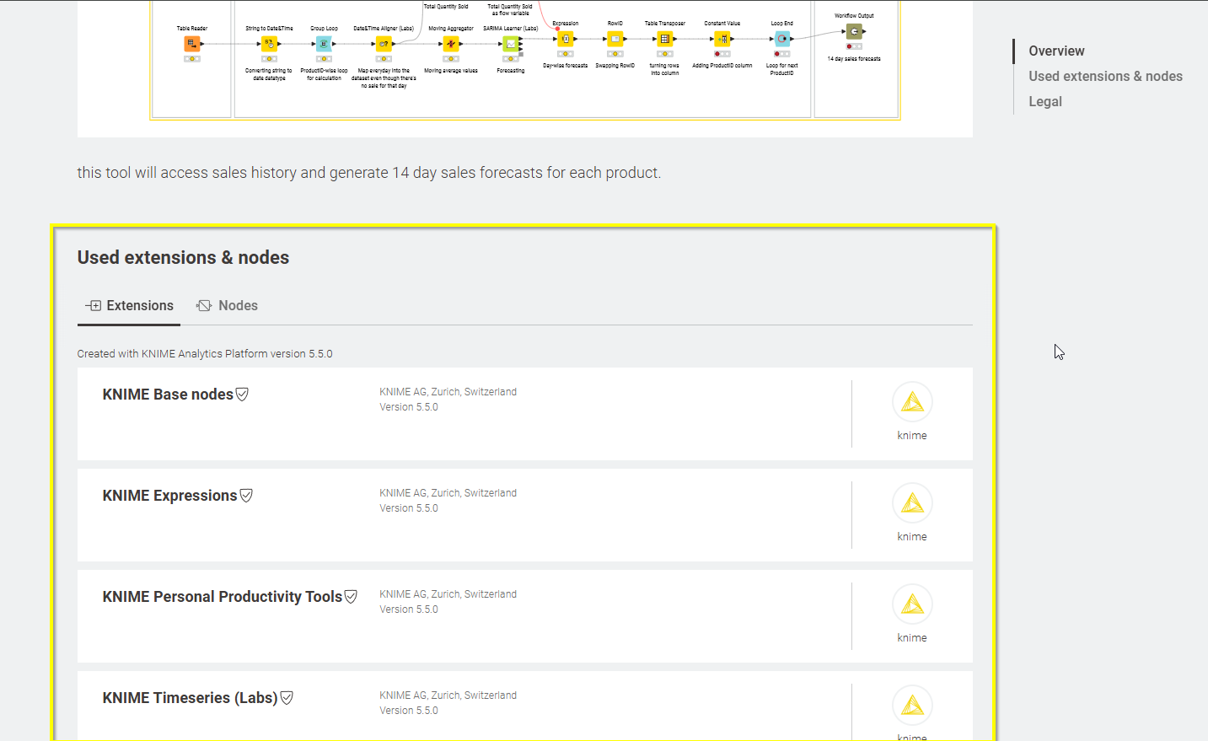This screenshot has width=1208, height=741.
Task: Jump to Overview in the side navigation
Action: click(1056, 51)
